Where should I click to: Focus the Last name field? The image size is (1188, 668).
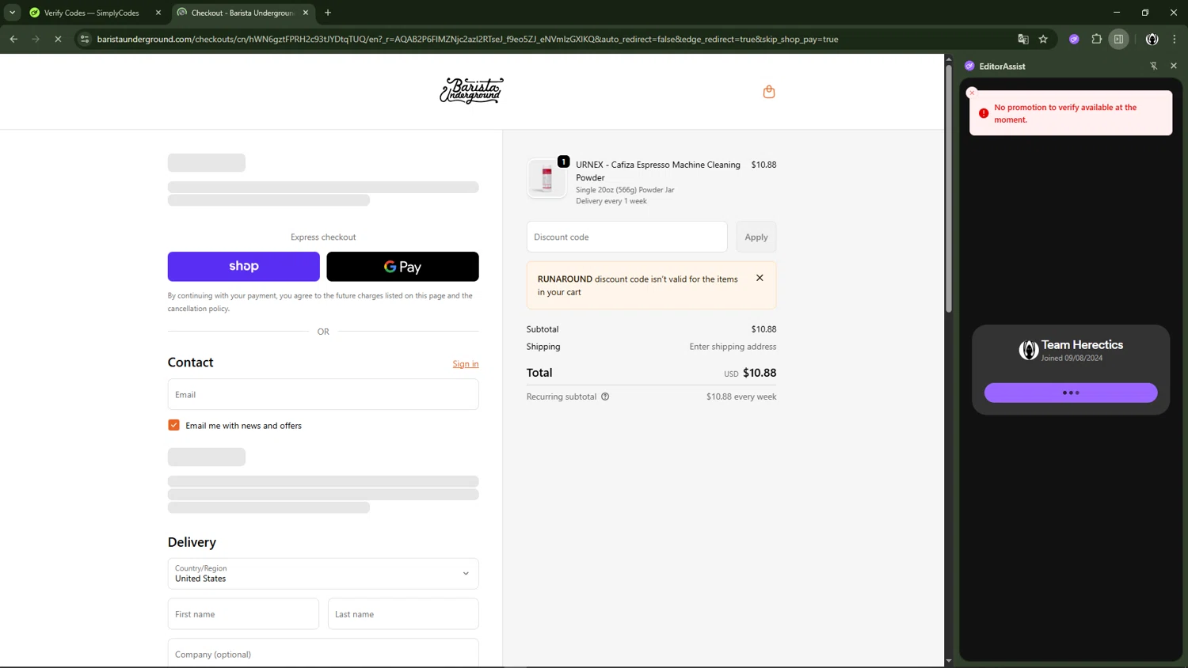[403, 614]
